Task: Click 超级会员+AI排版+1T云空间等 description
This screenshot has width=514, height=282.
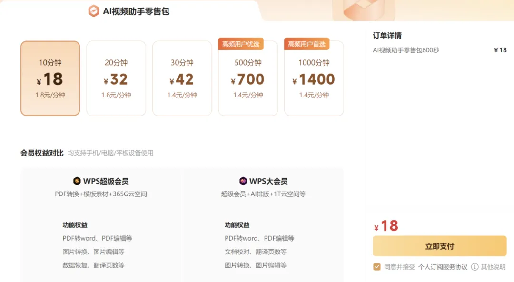Action: [x=263, y=194]
